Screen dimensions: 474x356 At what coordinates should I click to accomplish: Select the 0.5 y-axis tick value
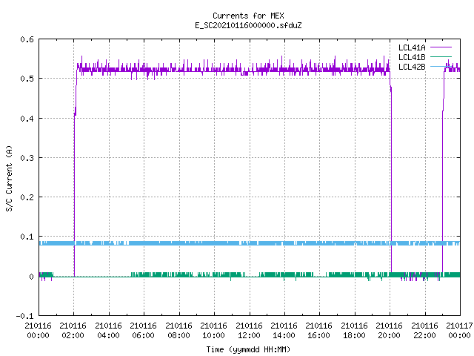(x=27, y=79)
